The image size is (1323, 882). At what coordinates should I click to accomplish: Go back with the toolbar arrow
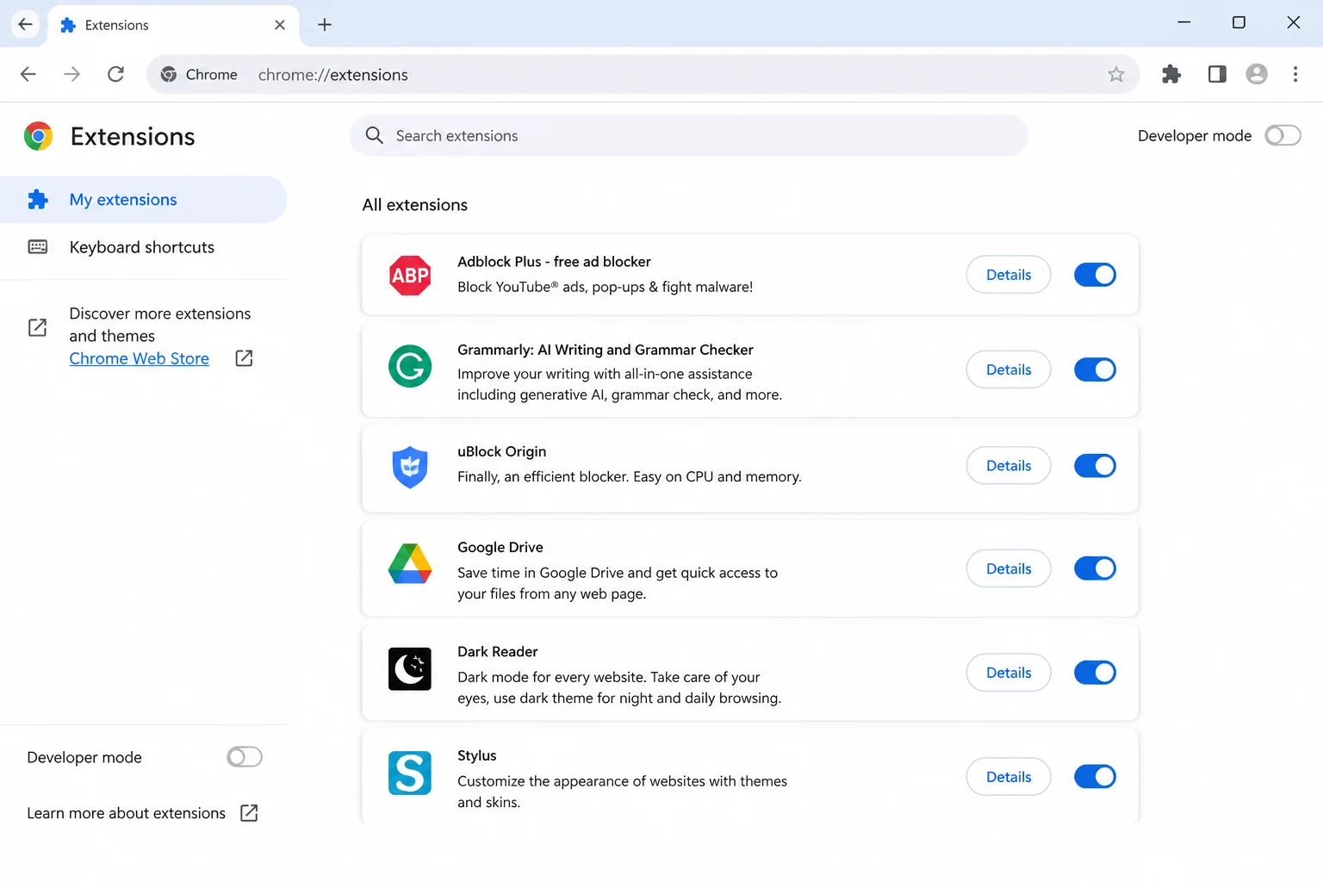click(28, 74)
